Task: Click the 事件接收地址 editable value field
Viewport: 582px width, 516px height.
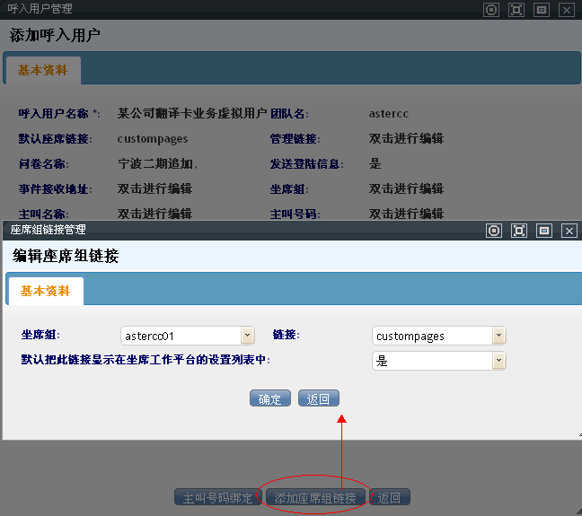Action: [154, 189]
